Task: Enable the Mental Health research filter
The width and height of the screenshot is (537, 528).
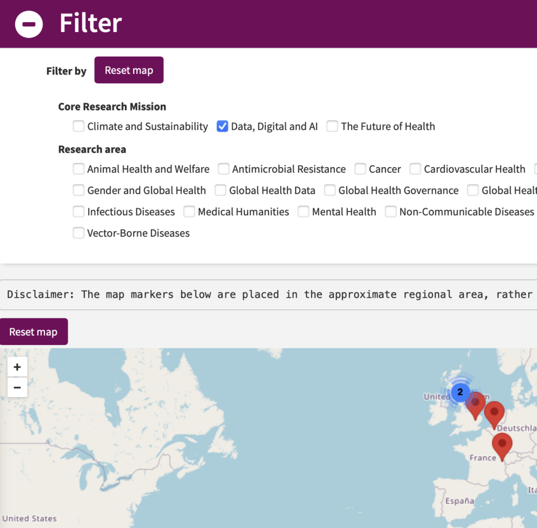Action: 303,211
